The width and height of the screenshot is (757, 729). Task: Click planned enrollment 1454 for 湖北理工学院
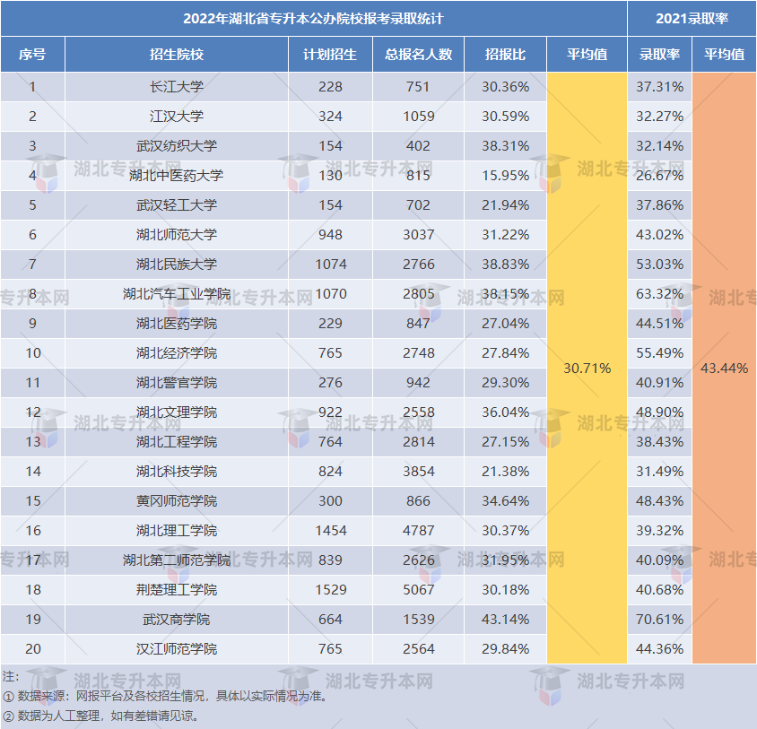click(x=331, y=531)
